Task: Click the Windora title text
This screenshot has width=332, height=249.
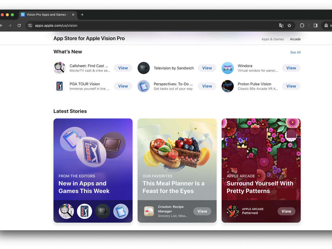Action: click(245, 66)
